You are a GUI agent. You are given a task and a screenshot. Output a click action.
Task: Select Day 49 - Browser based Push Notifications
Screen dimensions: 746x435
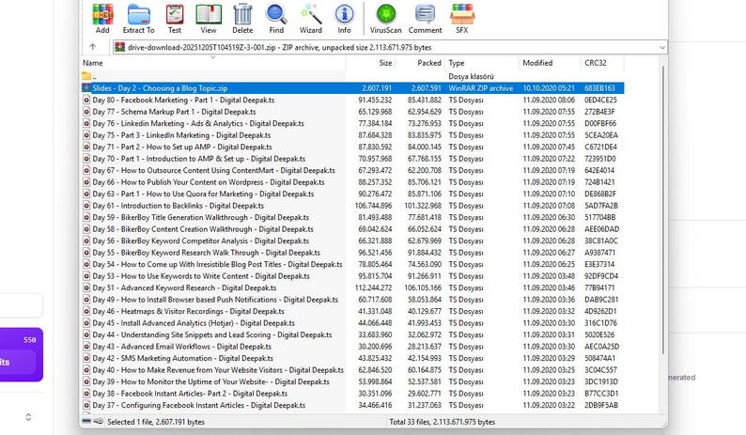(x=352, y=300)
